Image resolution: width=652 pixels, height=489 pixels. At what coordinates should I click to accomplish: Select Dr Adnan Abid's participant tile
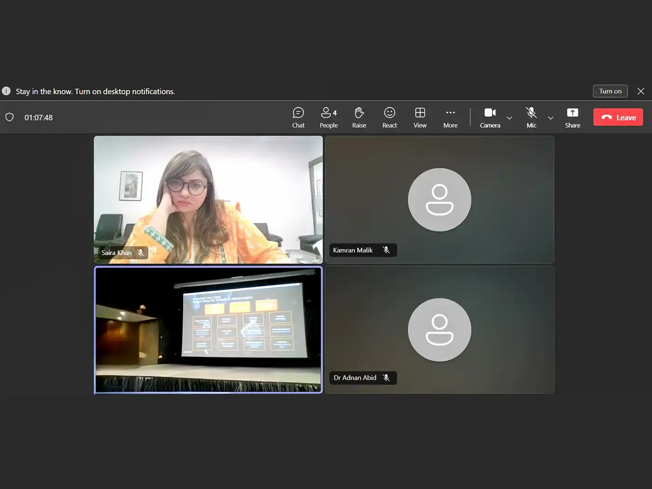click(x=439, y=330)
